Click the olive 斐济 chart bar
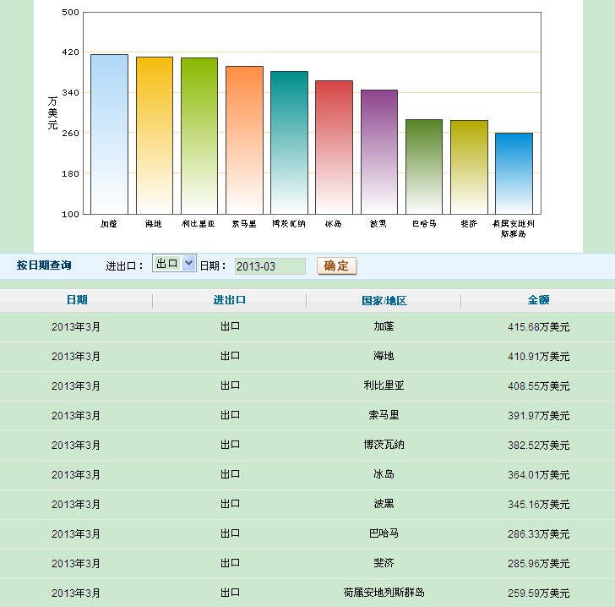Screen dimensions: 615x607 coord(469,167)
